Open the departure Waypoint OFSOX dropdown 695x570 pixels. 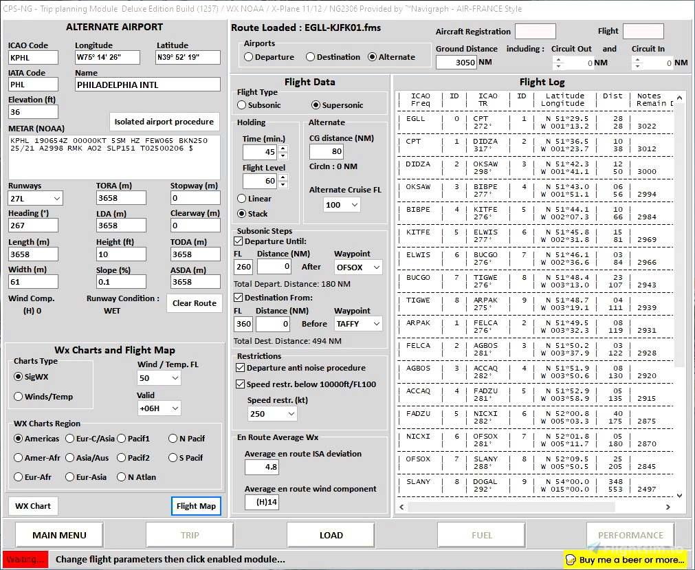(x=358, y=267)
